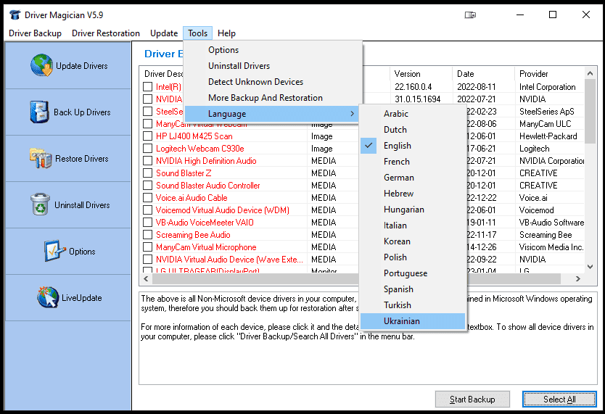Click the Tools menu
The height and width of the screenshot is (414, 605).
[x=197, y=33]
